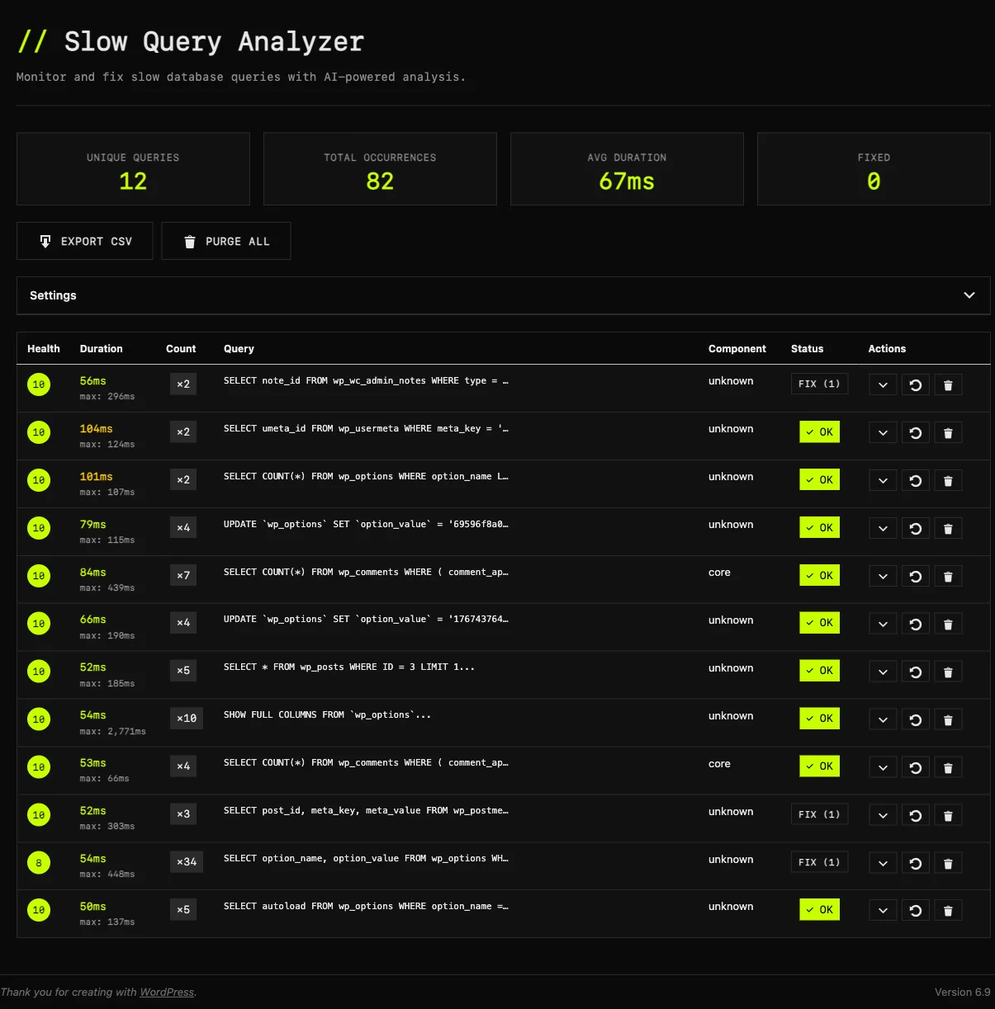The height and width of the screenshot is (1009, 995).
Task: Click the re-analyze icon on the first query row
Action: coord(915,384)
